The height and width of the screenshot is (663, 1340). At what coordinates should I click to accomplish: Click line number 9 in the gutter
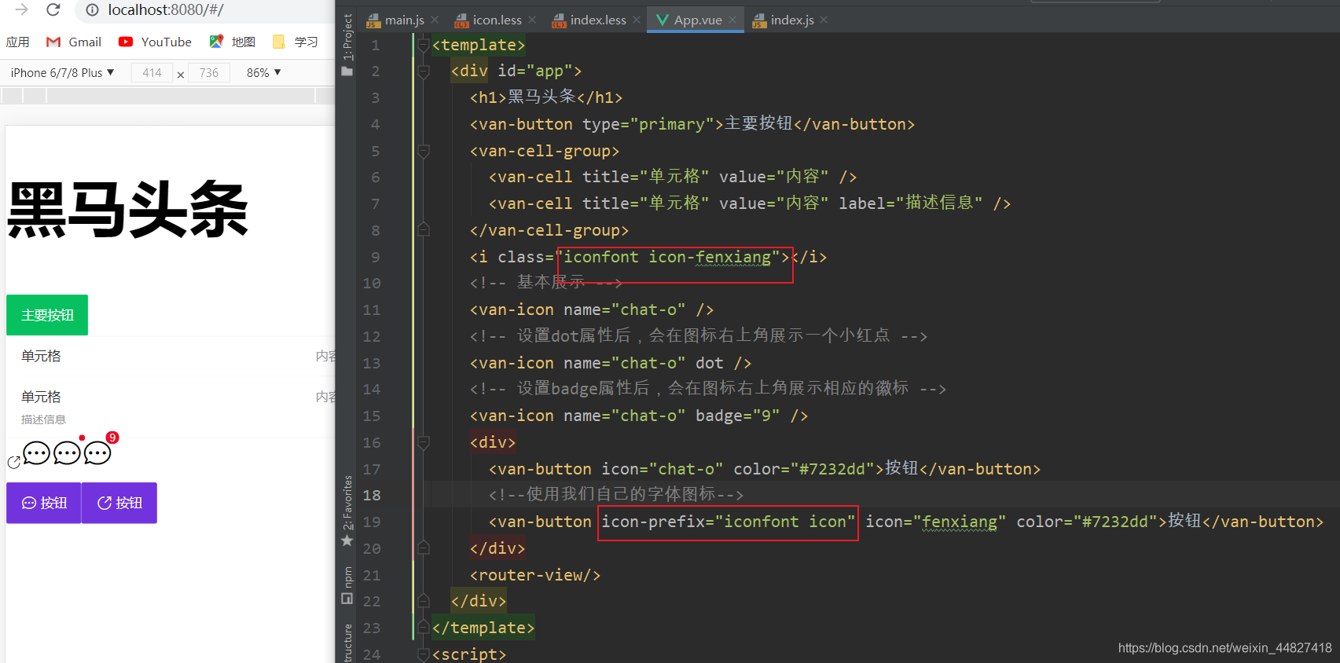pos(376,257)
